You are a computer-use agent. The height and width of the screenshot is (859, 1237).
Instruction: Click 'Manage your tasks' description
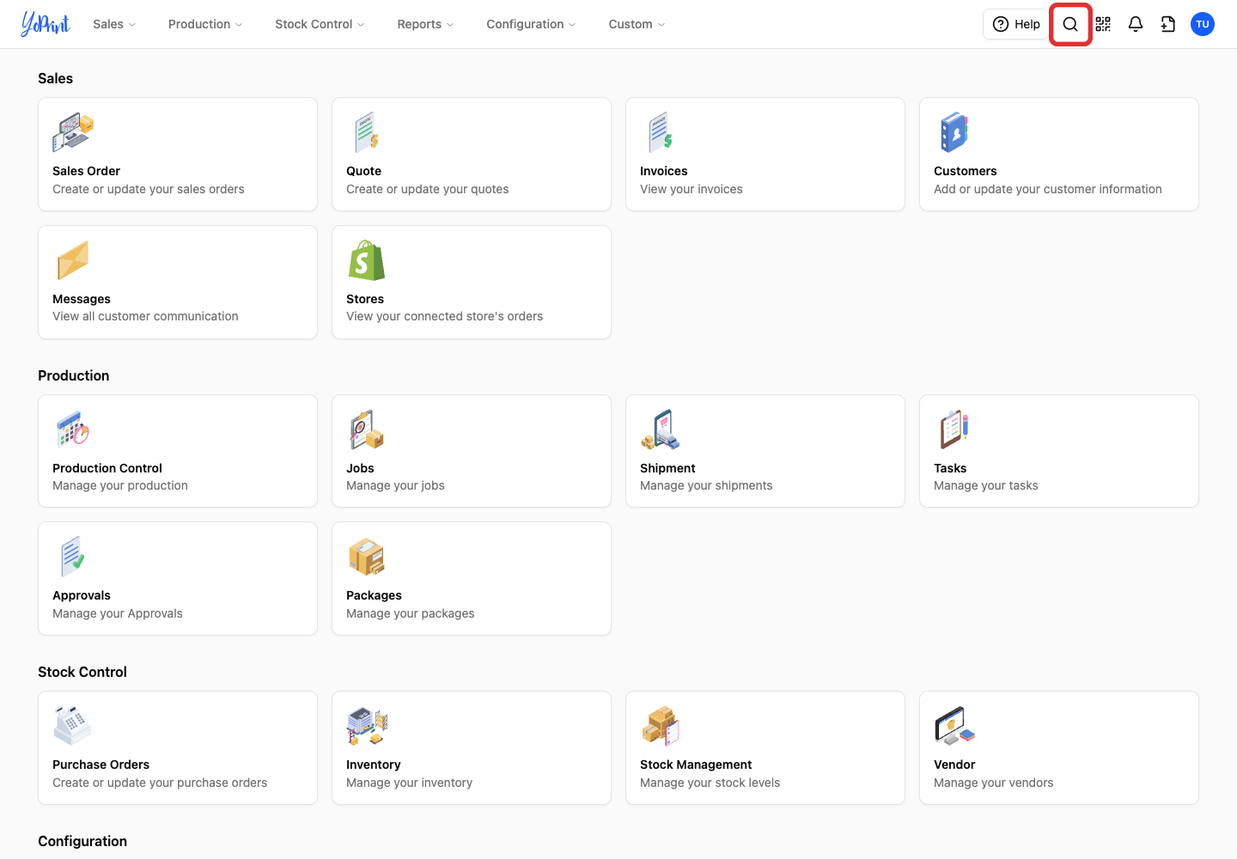(x=986, y=485)
